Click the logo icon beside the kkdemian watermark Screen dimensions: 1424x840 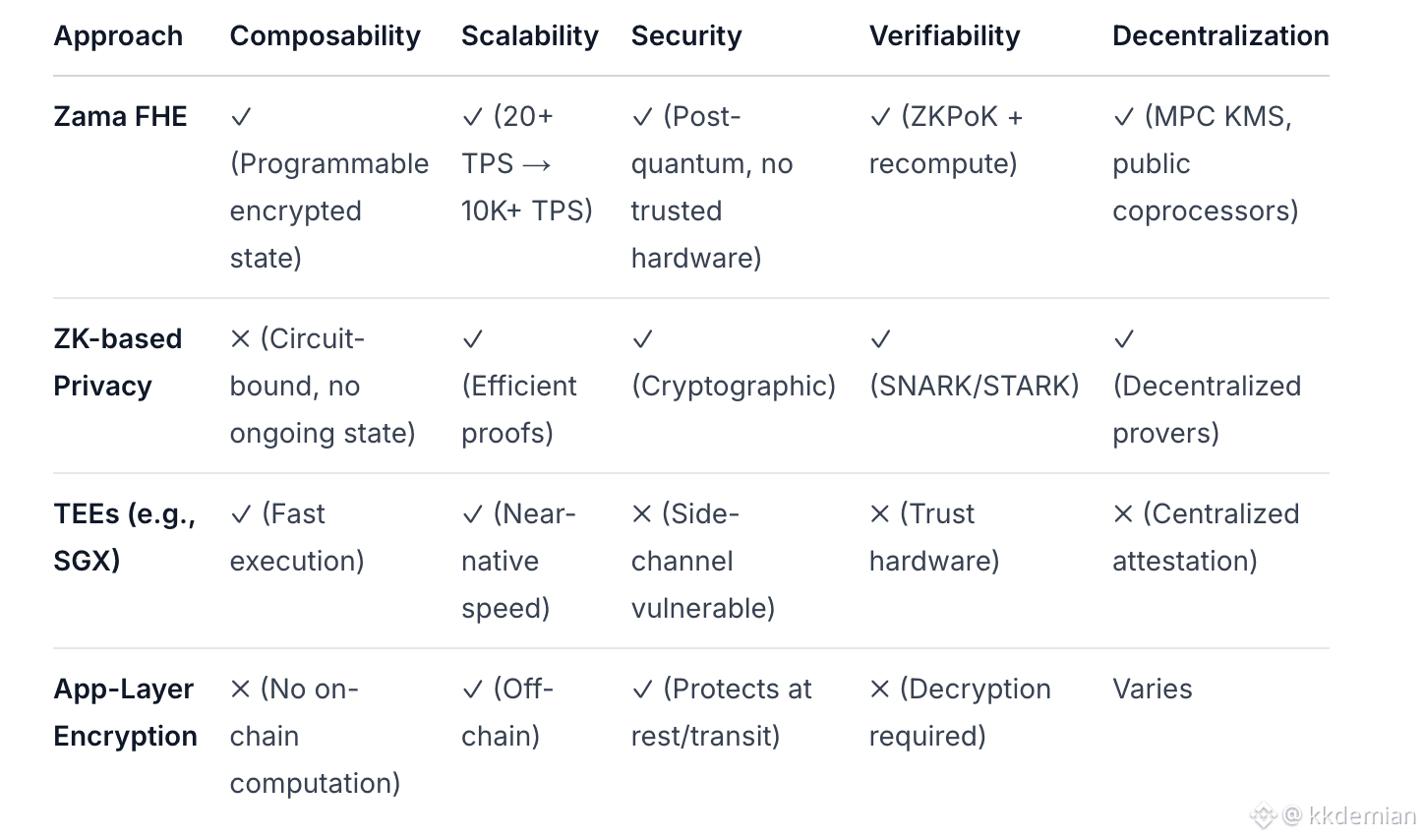click(1263, 815)
